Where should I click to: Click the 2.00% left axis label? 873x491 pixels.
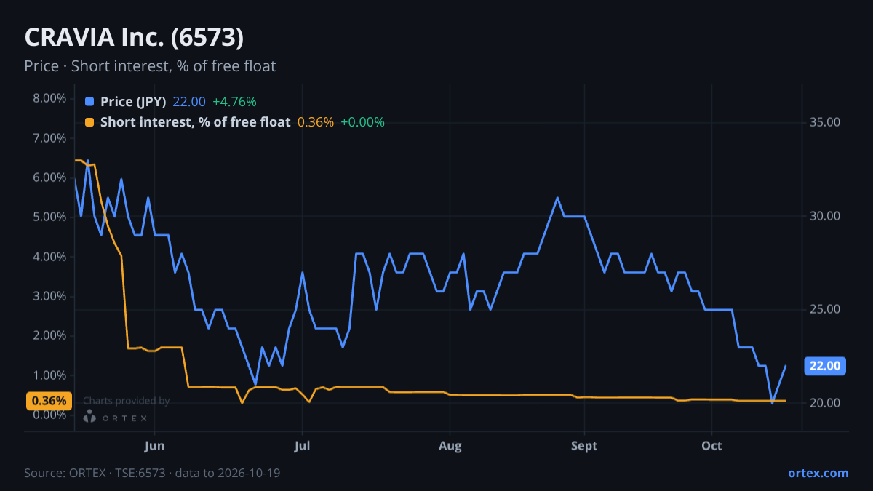pos(49,335)
